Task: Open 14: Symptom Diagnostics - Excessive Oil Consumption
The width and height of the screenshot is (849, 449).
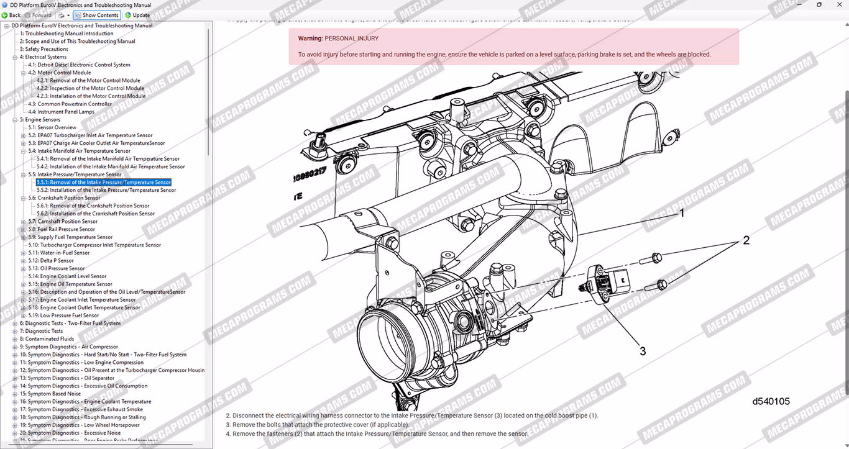Action: click(x=83, y=386)
